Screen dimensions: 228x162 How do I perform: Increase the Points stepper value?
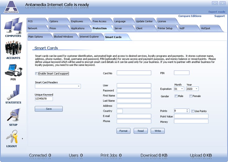[187, 110]
